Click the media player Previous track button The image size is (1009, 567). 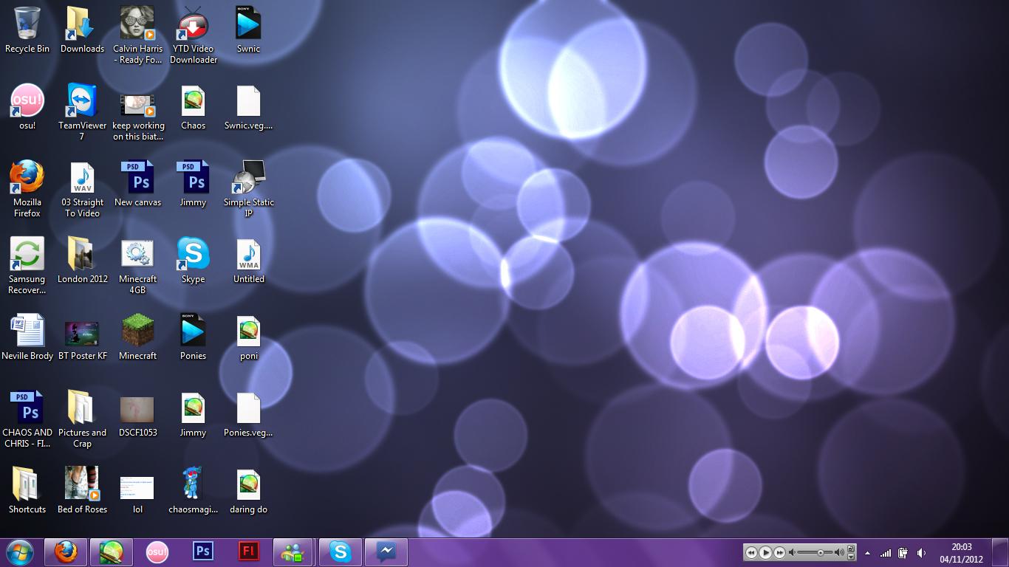(751, 552)
